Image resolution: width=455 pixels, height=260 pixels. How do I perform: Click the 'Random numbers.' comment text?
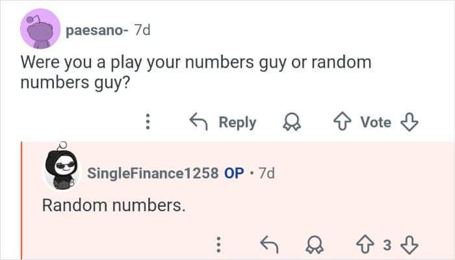(x=114, y=205)
